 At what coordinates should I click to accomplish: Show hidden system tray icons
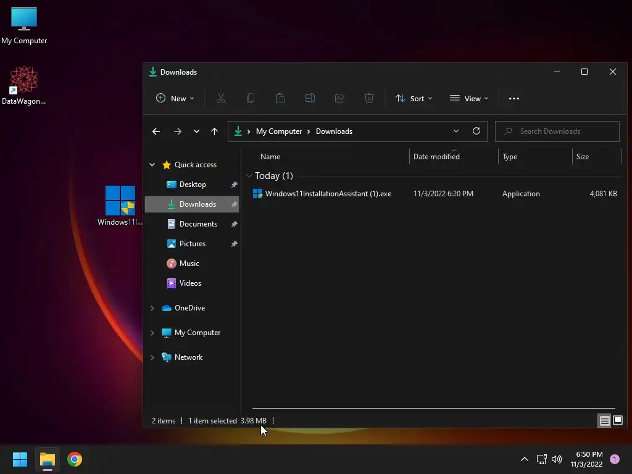coord(525,459)
